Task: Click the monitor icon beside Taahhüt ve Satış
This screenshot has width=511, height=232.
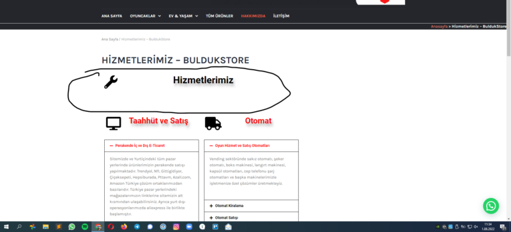Action: (114, 123)
